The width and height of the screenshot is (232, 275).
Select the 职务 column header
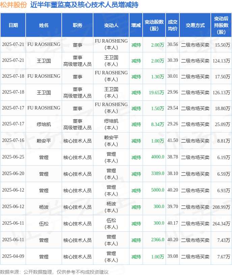78,25
